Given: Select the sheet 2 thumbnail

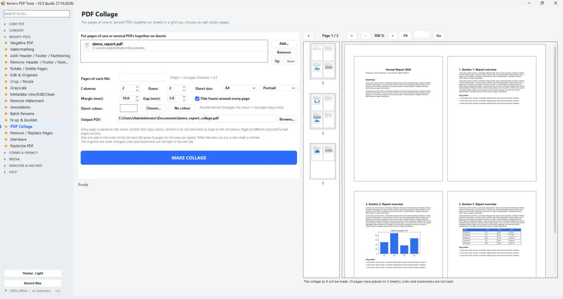Looking at the screenshot, I should pos(323,111).
